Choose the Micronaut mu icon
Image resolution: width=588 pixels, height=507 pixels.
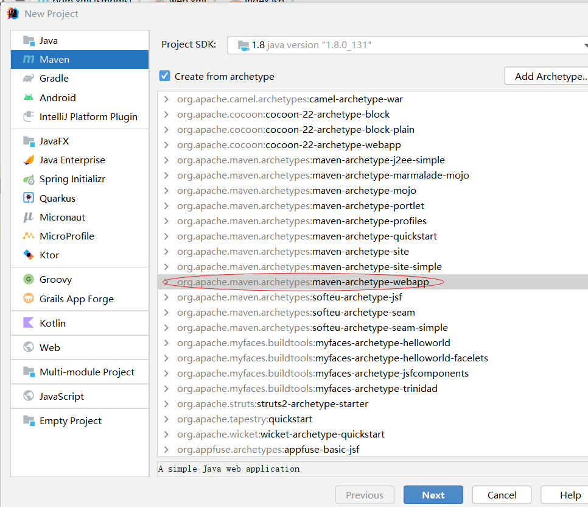(29, 217)
